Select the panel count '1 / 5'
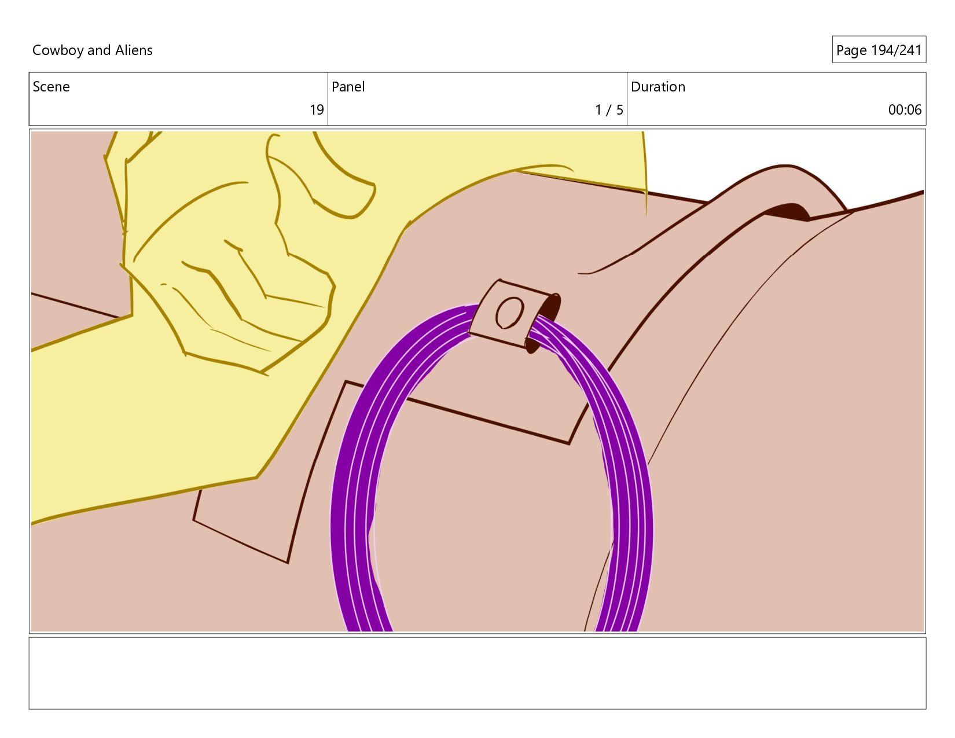The image size is (955, 738). (609, 110)
